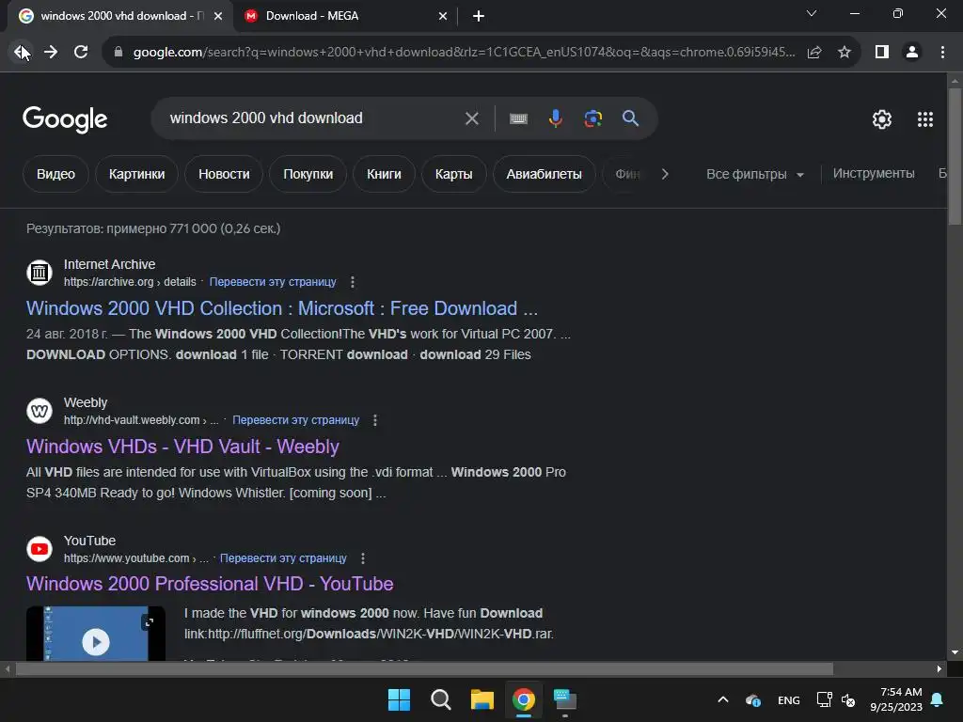Expand the Все фильтры dropdown
The image size is (963, 722).
click(x=755, y=174)
